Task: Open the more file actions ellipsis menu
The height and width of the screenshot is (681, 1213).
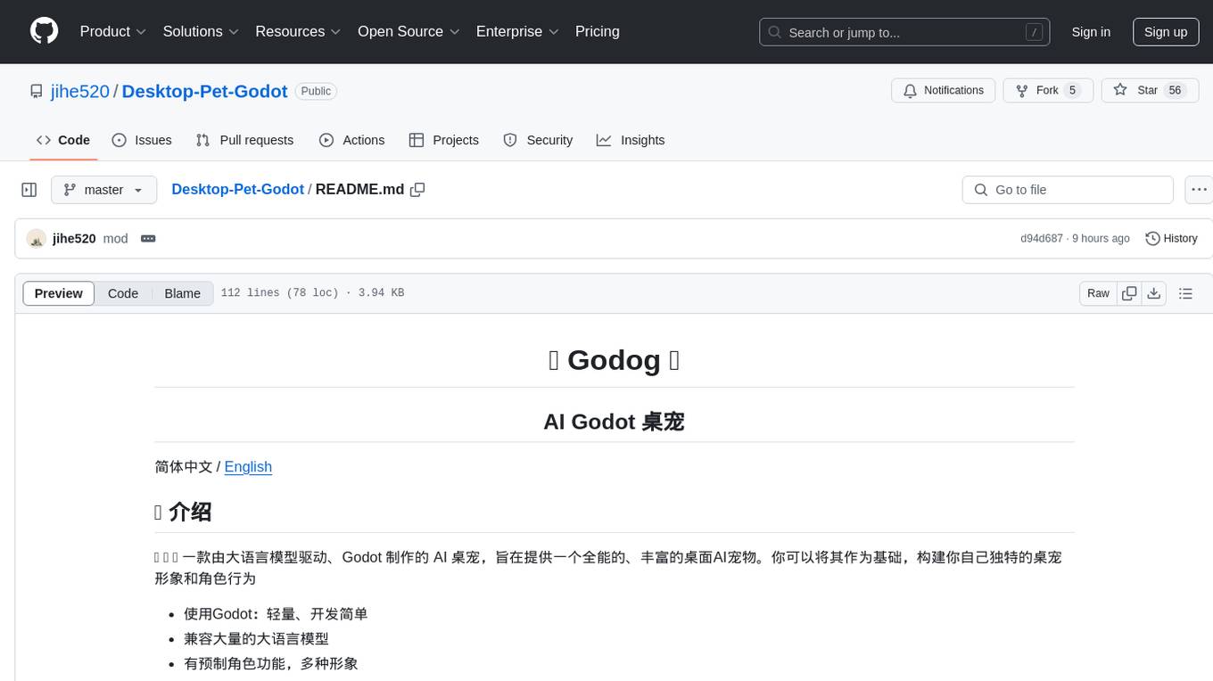Action: pyautogui.click(x=1199, y=190)
